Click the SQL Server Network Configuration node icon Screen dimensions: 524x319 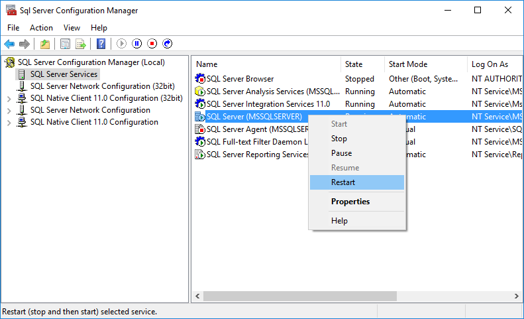tap(22, 110)
